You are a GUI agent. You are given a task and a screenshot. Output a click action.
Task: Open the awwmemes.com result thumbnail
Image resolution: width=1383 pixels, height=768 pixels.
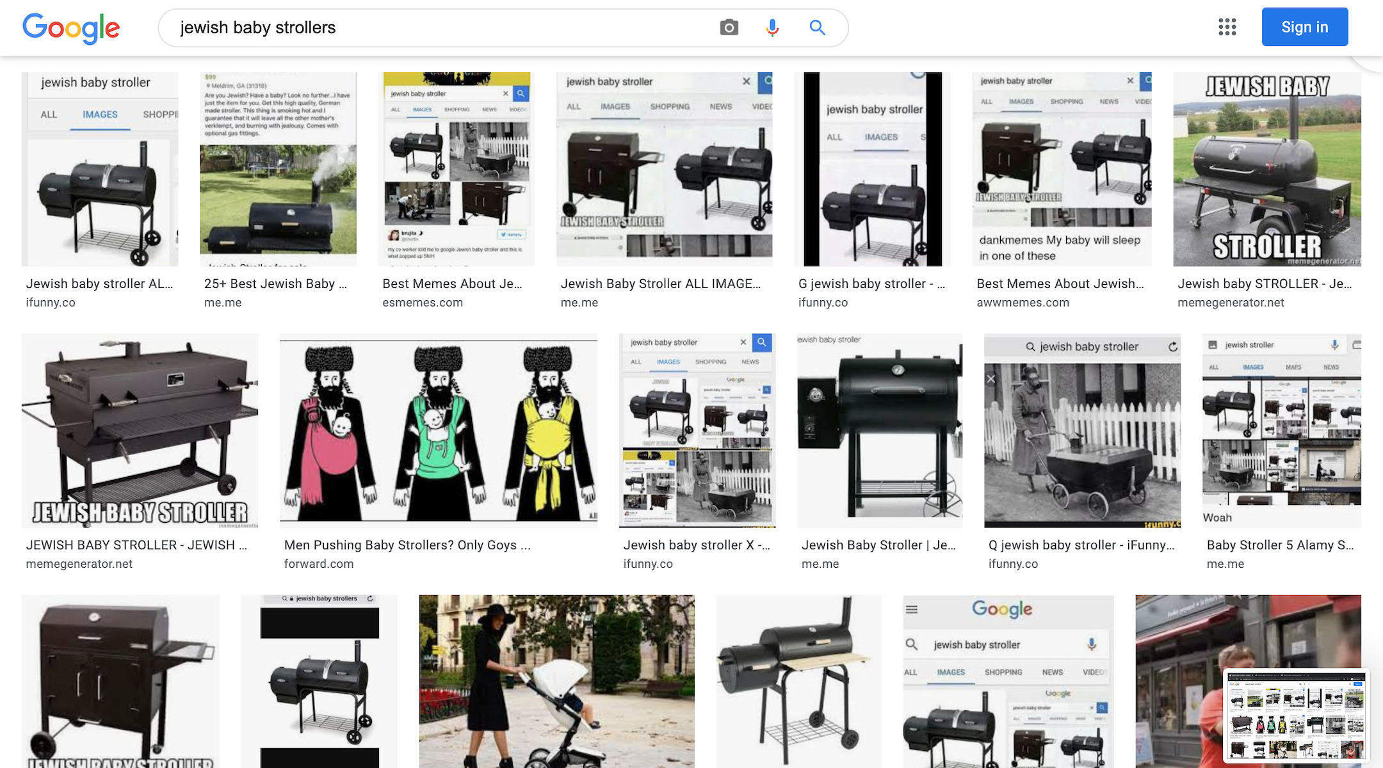1062,169
